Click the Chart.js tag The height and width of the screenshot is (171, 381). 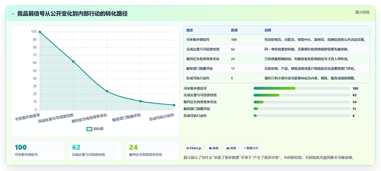[194, 148]
